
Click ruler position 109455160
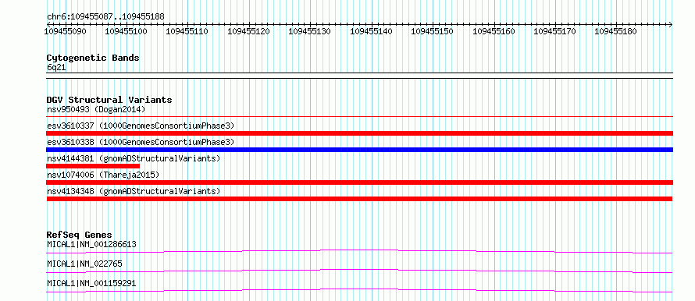[x=494, y=31]
